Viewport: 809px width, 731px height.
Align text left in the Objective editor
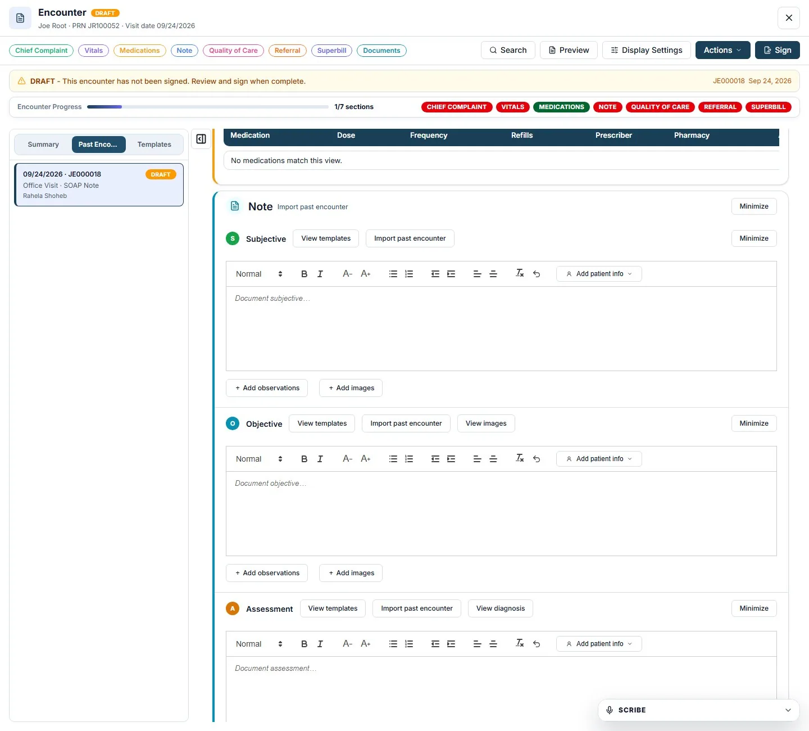click(x=477, y=459)
